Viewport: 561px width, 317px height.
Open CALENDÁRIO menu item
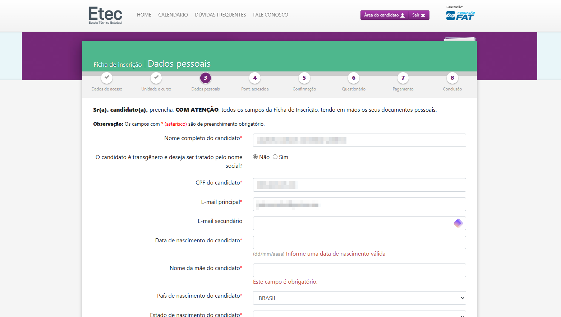[x=173, y=15]
